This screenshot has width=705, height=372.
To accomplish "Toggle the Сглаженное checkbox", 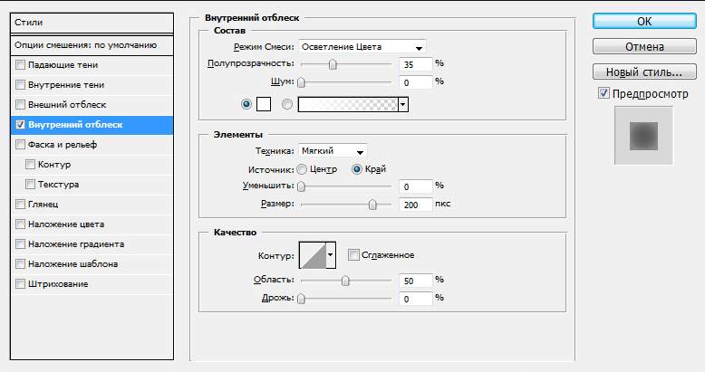I will coord(353,255).
